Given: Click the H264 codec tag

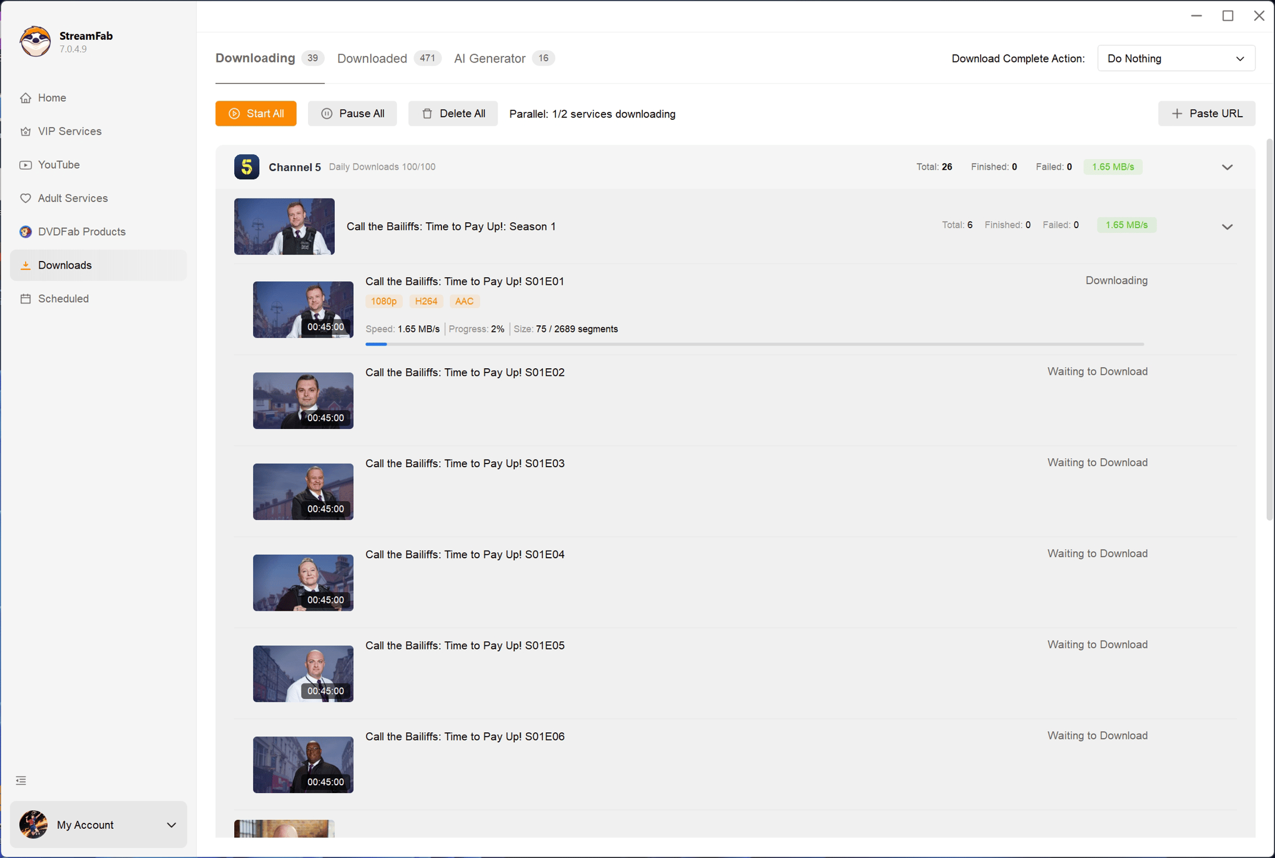Looking at the screenshot, I should tap(426, 301).
